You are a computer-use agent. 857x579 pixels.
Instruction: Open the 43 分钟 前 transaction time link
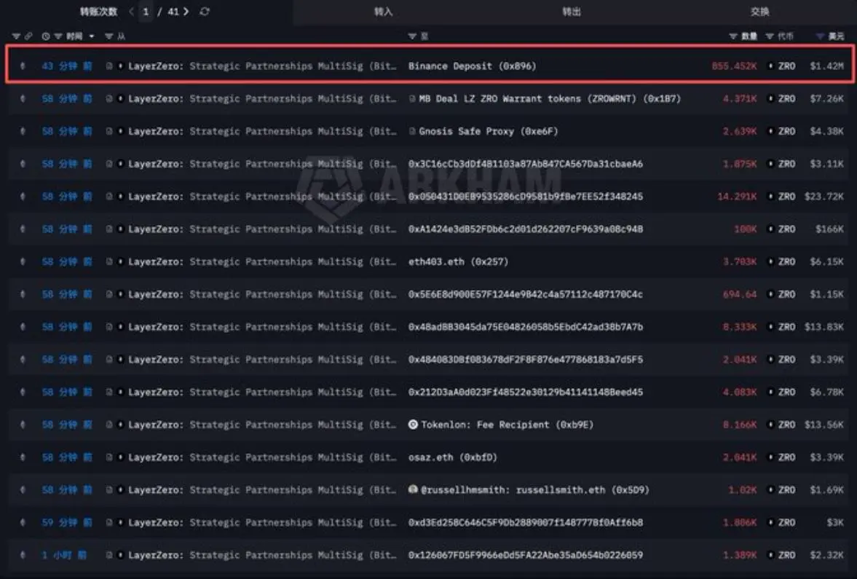coord(67,66)
